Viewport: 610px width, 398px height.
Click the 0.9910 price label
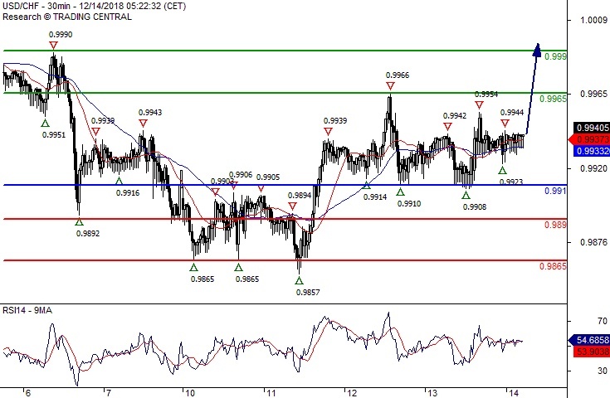tap(409, 203)
